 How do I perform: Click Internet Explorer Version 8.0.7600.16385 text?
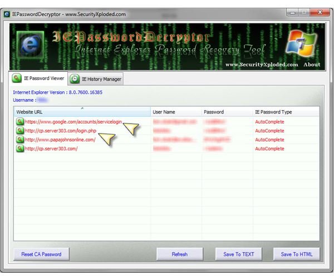[57, 92]
